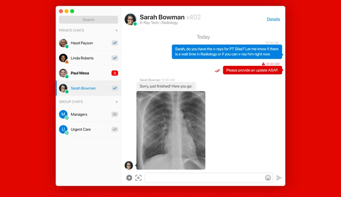
Task: Open the emoji picker
Action: [x=268, y=178]
